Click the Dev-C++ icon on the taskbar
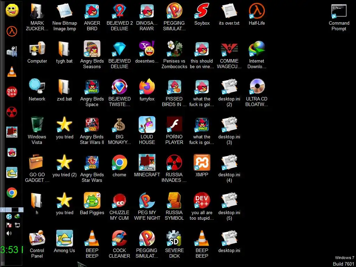This screenshot has height=267, width=356. (x=12, y=92)
